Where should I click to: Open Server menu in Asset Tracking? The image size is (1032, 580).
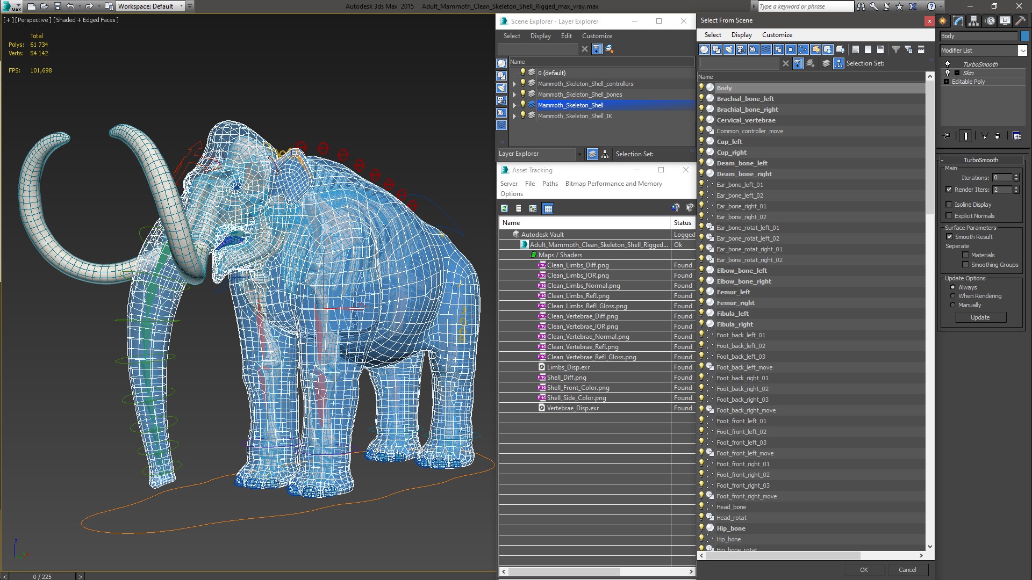[x=508, y=184]
